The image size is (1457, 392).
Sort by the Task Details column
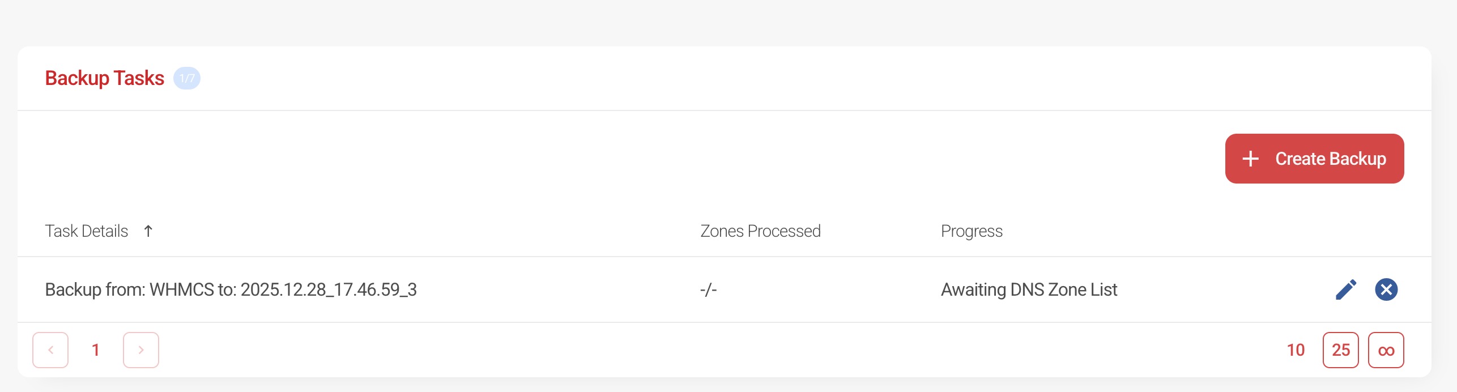(x=87, y=231)
